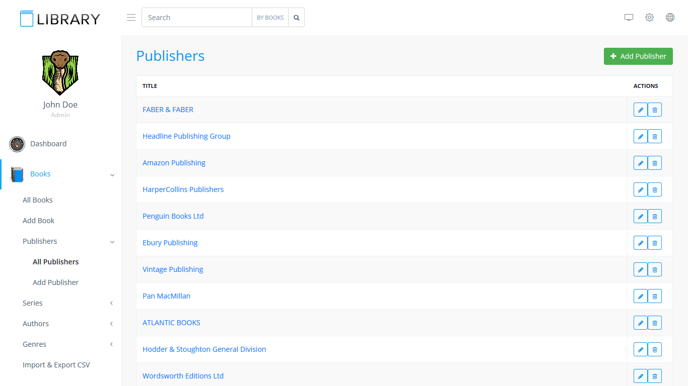This screenshot has height=386, width=688.
Task: Open the HarperCollins Publishers link
Action: (x=183, y=189)
